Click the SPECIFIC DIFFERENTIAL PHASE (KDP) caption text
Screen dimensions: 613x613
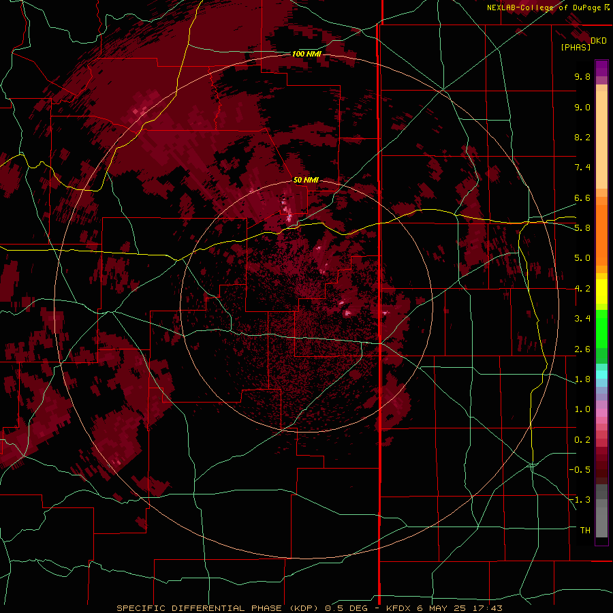217,608
